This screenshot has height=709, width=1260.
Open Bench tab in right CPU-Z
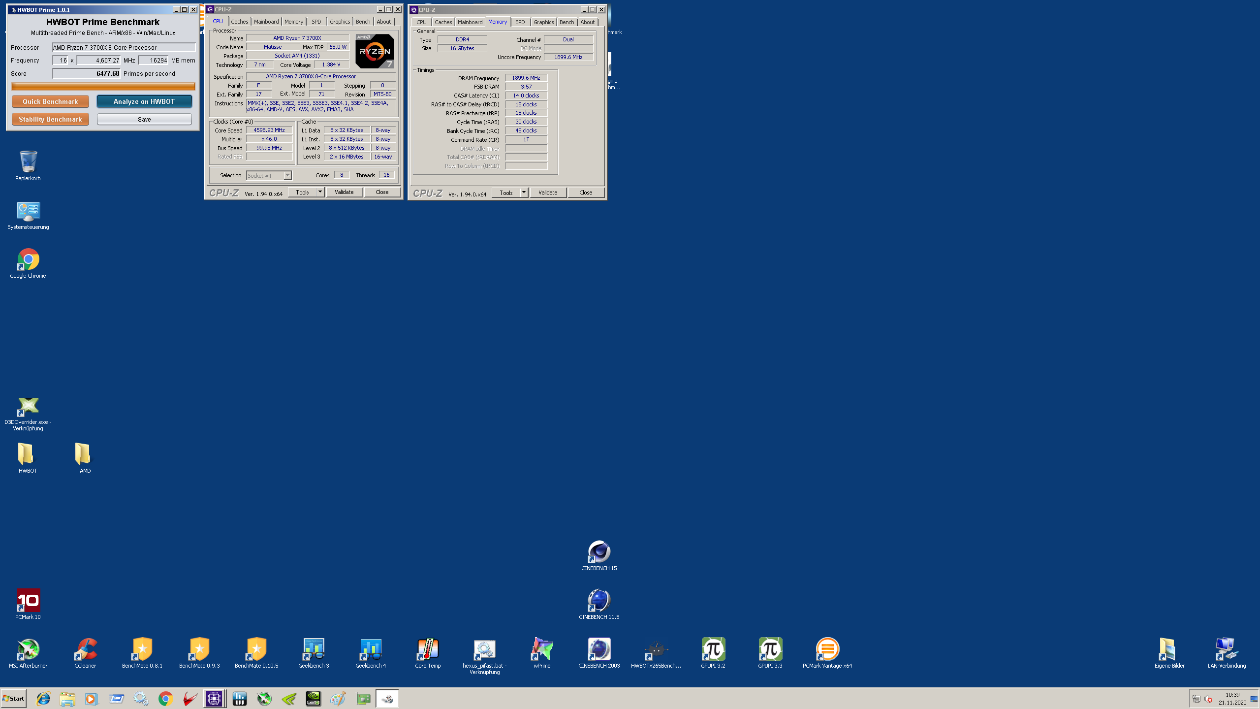pos(567,22)
